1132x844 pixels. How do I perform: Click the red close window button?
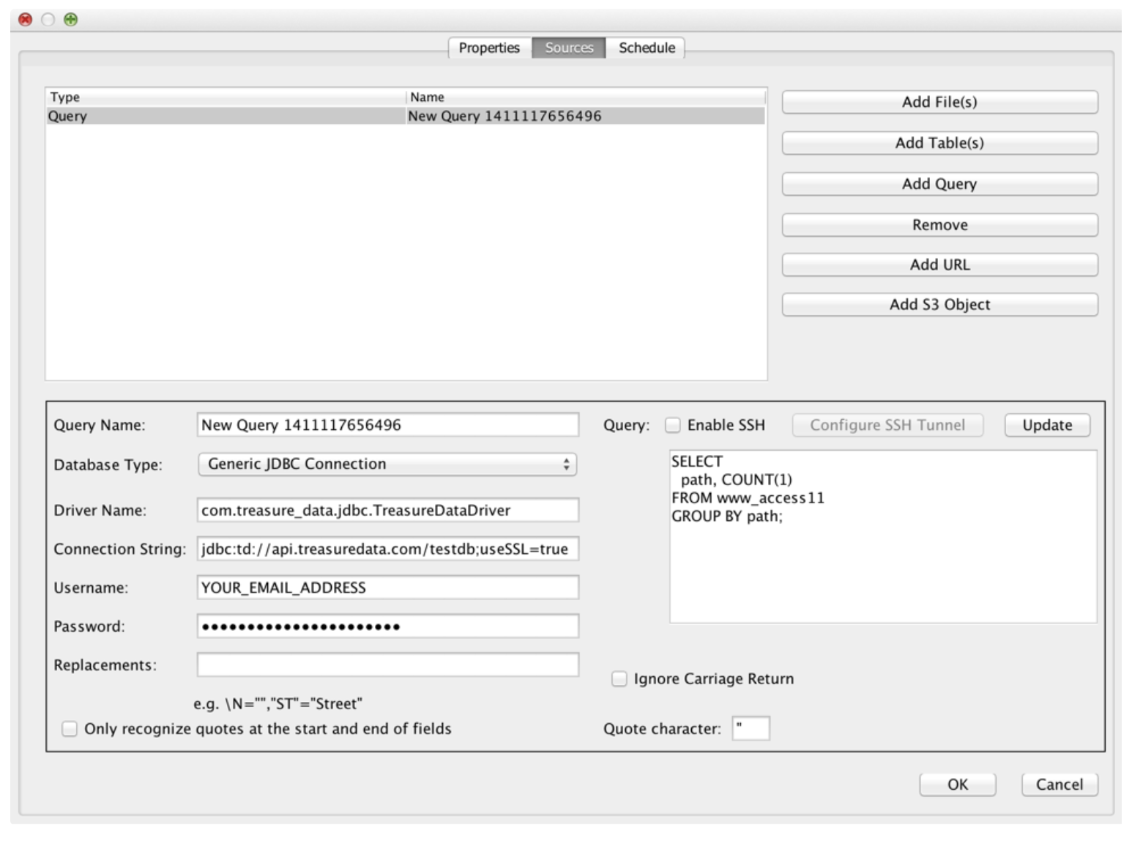25,20
